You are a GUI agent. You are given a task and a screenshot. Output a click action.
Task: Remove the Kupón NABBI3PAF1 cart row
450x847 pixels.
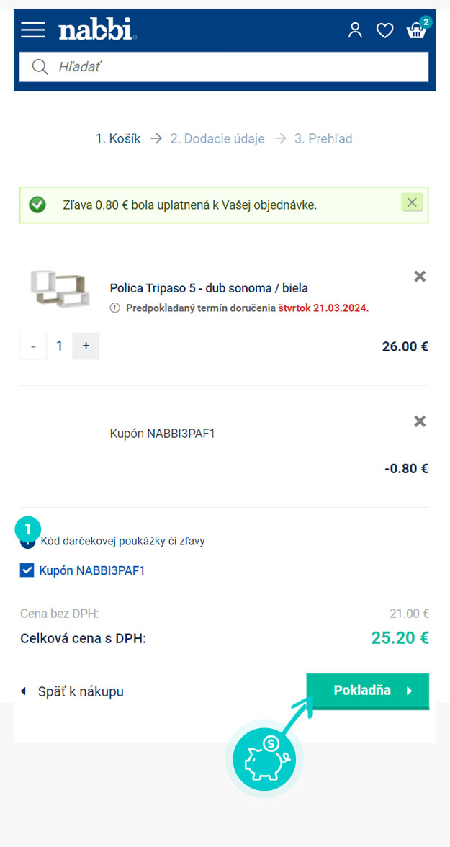point(420,421)
